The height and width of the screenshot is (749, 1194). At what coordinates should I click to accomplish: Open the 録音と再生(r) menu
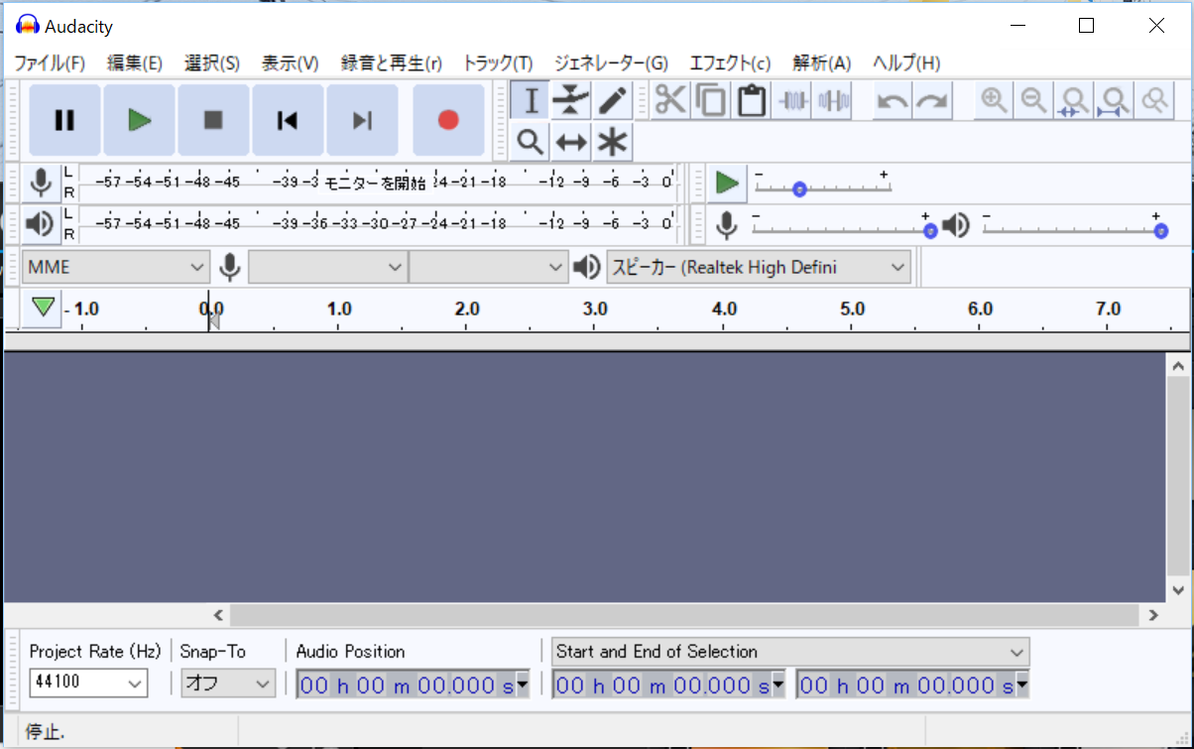392,62
